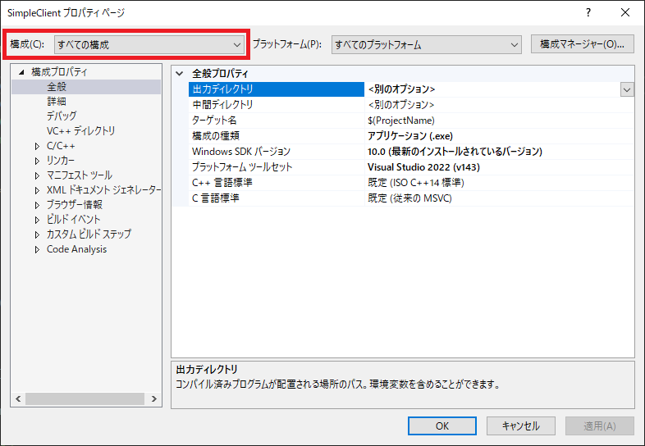Expand the マニフェスト ツール node
The width and height of the screenshot is (645, 446).
pyautogui.click(x=37, y=175)
